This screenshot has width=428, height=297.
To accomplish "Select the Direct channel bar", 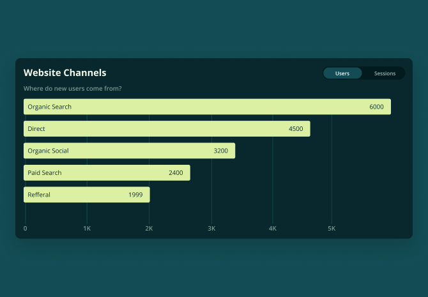I will (x=167, y=129).
